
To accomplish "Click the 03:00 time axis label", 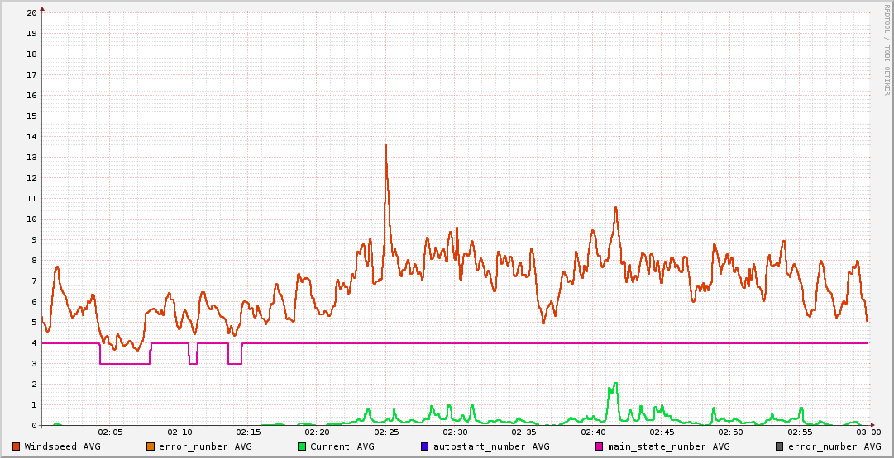I will click(868, 432).
